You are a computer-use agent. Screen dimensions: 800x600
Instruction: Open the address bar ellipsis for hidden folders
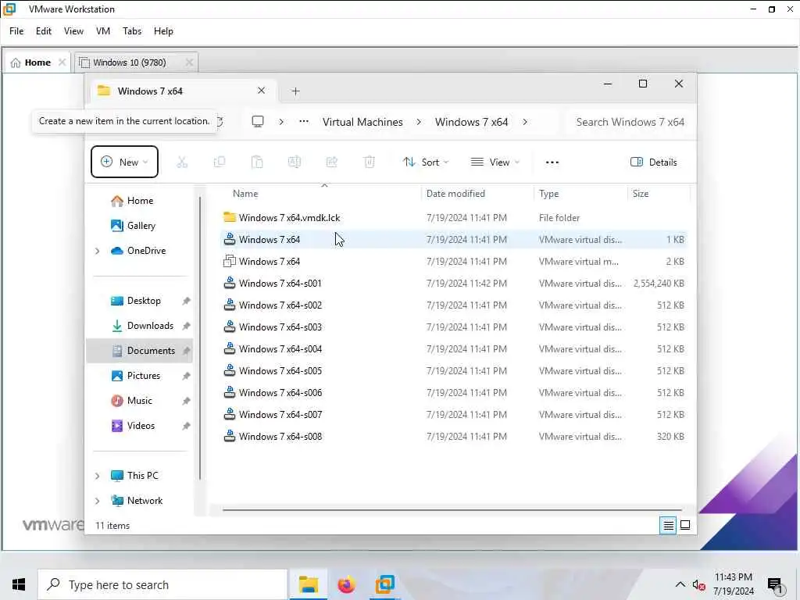click(304, 121)
